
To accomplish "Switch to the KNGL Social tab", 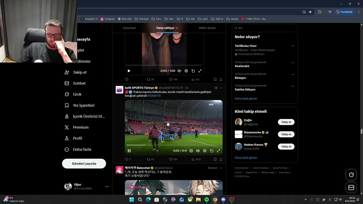I will pyautogui.click(x=207, y=28).
